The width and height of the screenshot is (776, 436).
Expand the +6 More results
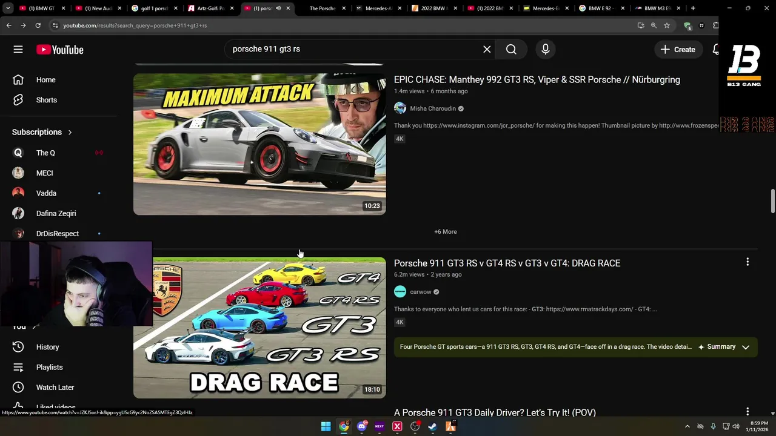coord(446,231)
